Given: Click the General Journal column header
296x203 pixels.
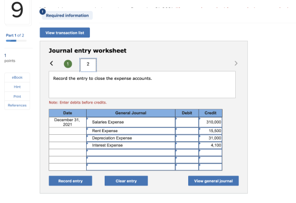Looking at the screenshot, I should 131,113.
